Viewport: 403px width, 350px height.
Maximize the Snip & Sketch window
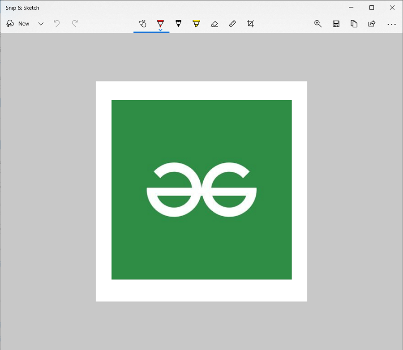pos(372,8)
